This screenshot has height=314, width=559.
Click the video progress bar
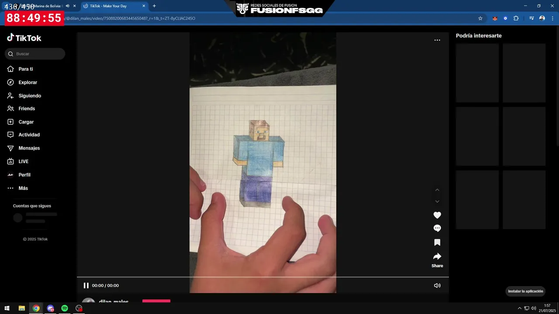point(263,277)
